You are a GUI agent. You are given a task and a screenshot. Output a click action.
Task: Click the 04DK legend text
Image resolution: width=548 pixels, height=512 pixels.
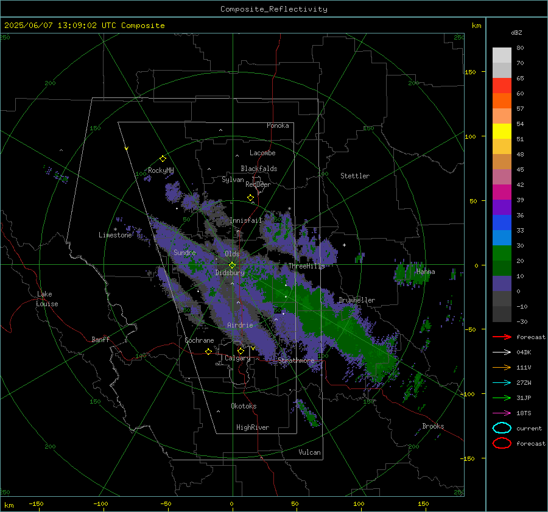[524, 352]
